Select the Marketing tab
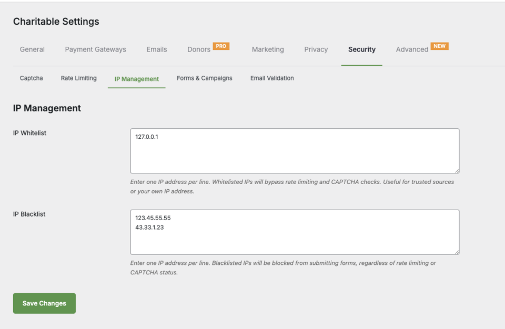 point(268,49)
